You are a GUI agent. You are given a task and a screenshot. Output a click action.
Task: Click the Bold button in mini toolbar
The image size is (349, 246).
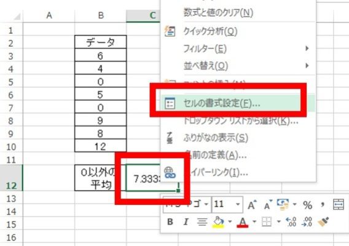coord(170,222)
